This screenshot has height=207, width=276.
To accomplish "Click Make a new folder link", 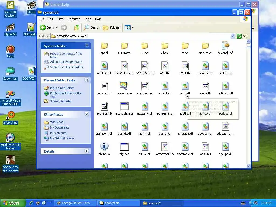I will click(x=62, y=88).
